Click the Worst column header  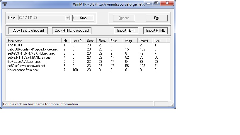[145, 41]
